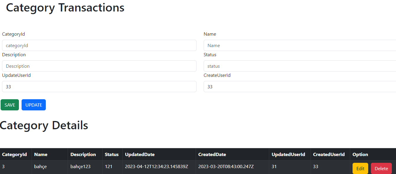Click the Category Details heading
The height and width of the screenshot is (174, 396).
[x=44, y=125]
